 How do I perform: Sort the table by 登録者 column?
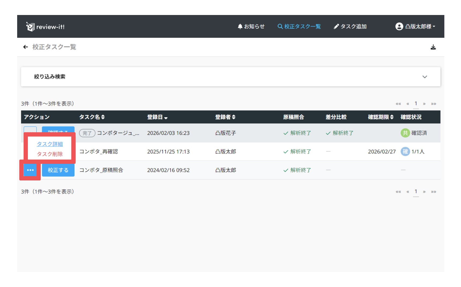225,117
